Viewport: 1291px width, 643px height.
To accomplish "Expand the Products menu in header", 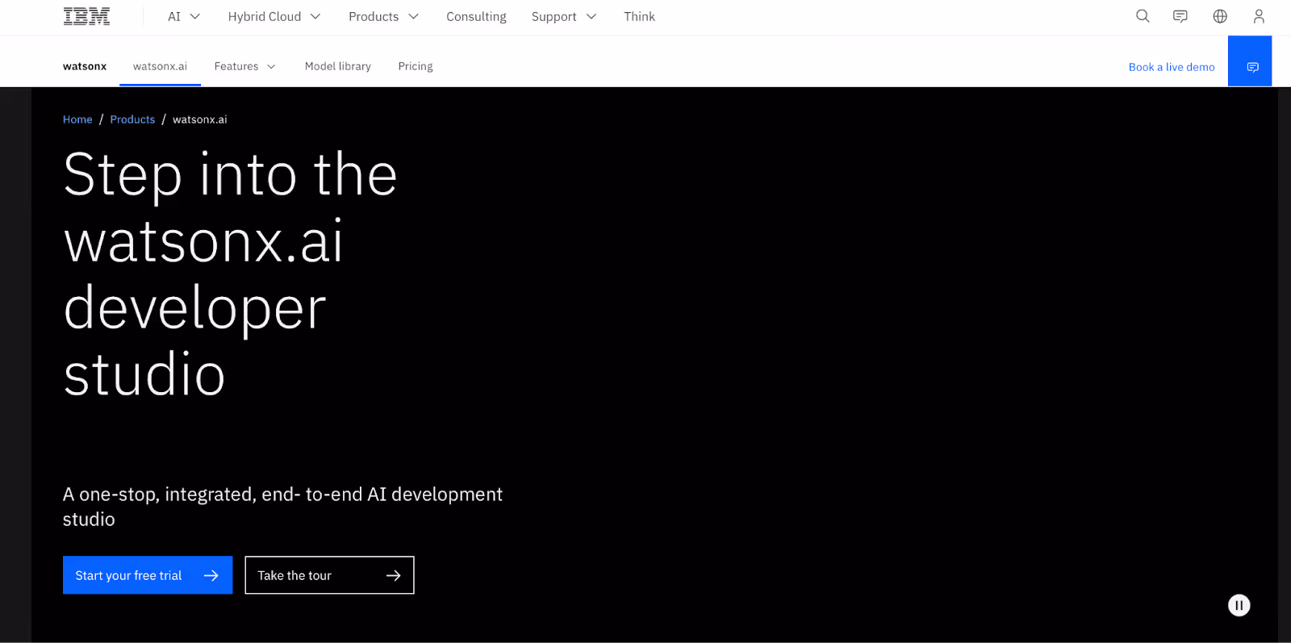I will click(x=383, y=16).
